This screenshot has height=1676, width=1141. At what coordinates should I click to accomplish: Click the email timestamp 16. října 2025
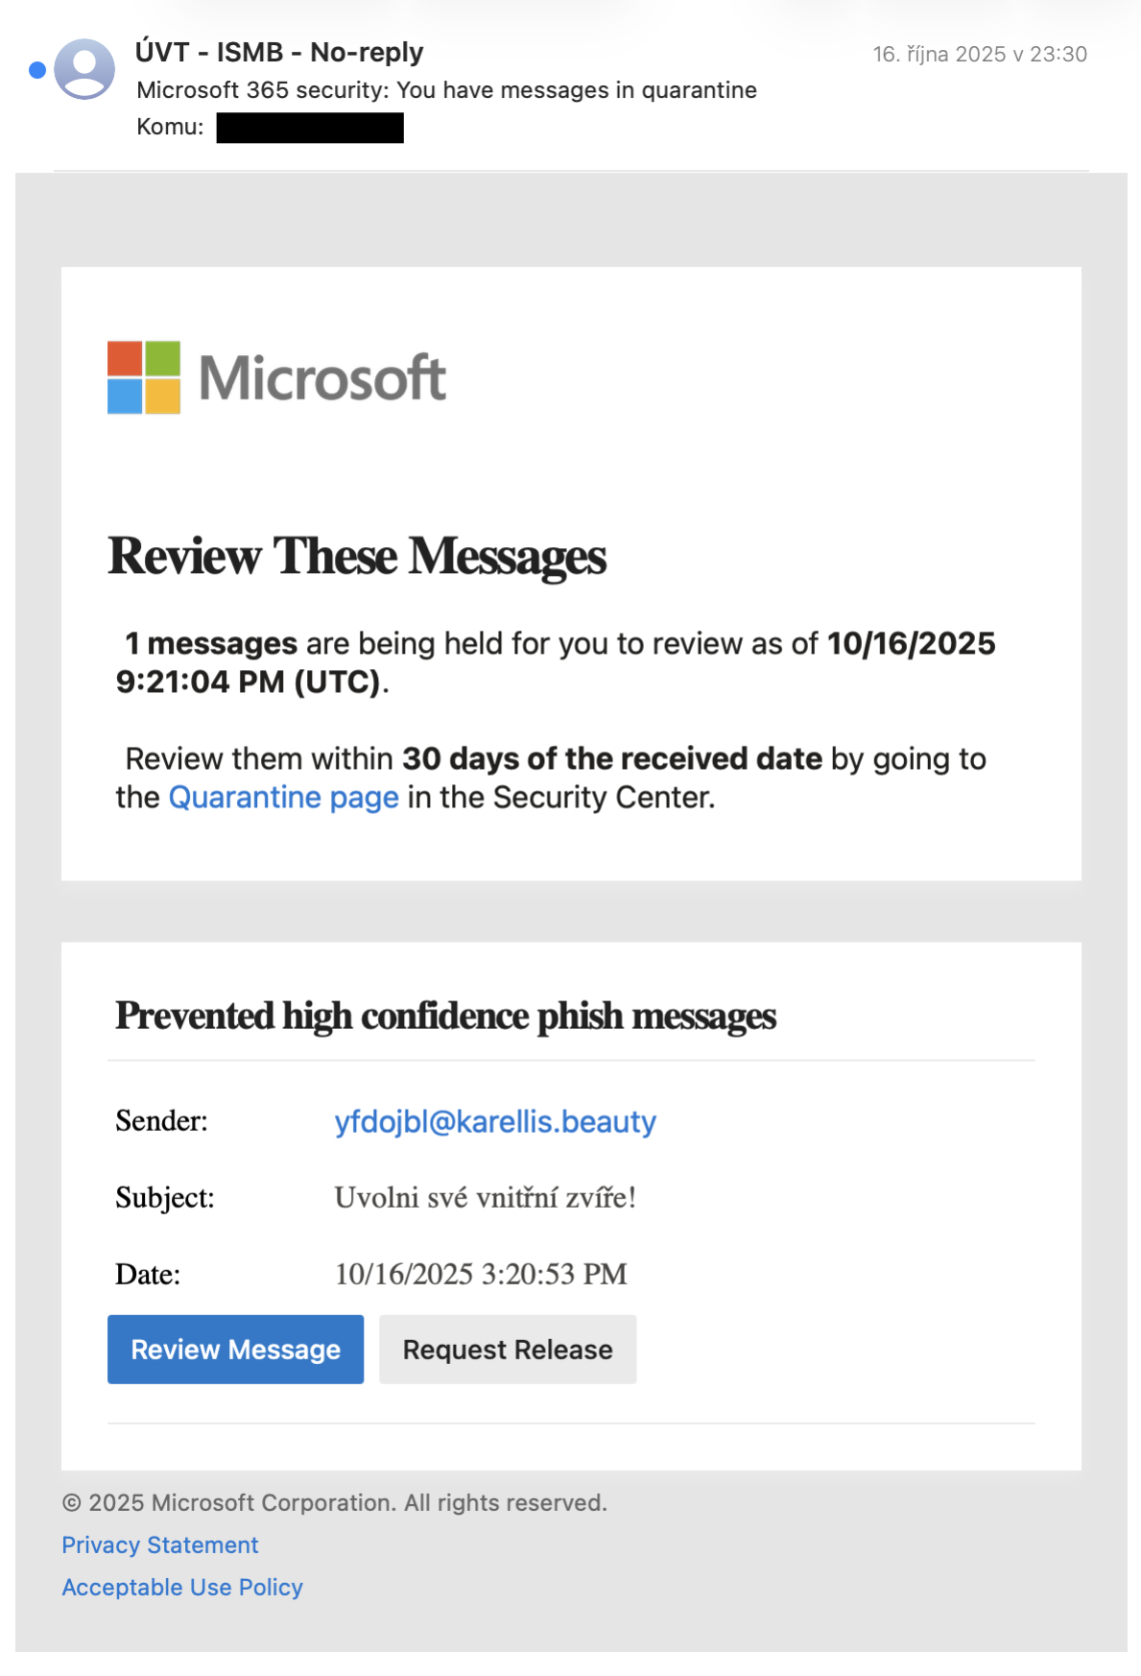pos(979,55)
